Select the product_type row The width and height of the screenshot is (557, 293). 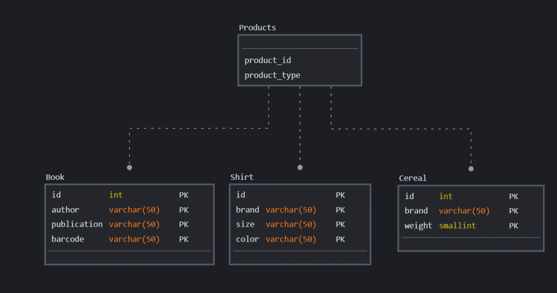(x=272, y=75)
